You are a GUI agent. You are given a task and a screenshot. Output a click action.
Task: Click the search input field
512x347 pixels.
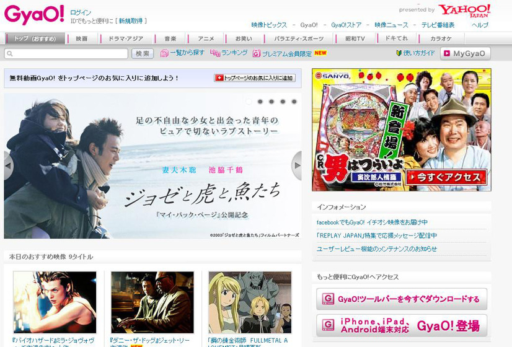point(66,53)
